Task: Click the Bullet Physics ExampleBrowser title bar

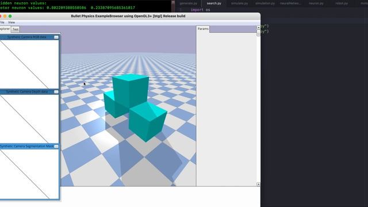Action: [x=128, y=16]
